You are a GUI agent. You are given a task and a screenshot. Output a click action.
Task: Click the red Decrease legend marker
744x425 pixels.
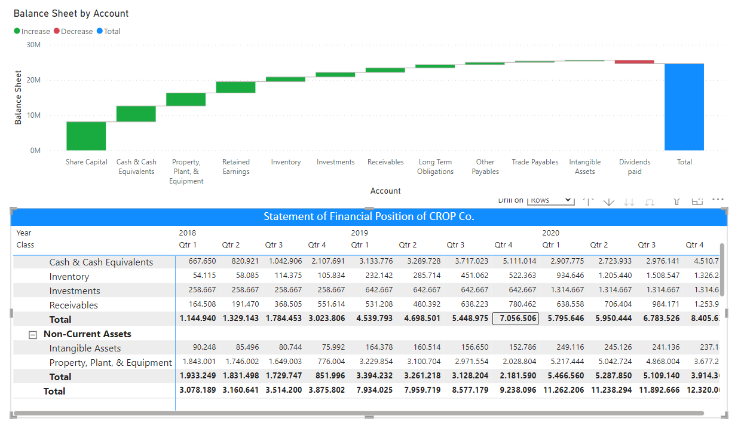pyautogui.click(x=57, y=31)
